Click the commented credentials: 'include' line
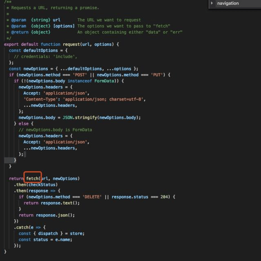 [x=46, y=56]
